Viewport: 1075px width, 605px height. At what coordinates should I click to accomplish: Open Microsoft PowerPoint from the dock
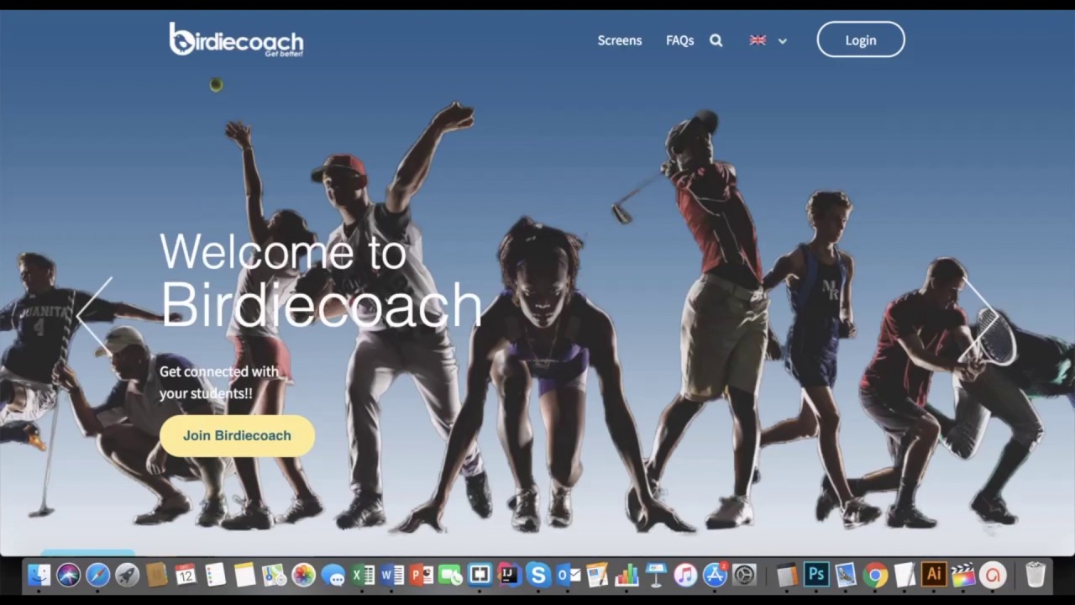pyautogui.click(x=422, y=575)
